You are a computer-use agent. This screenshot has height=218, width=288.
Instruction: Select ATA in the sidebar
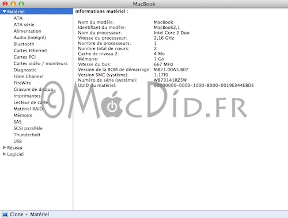coord(18,18)
